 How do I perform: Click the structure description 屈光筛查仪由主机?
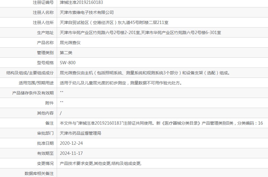(145, 73)
